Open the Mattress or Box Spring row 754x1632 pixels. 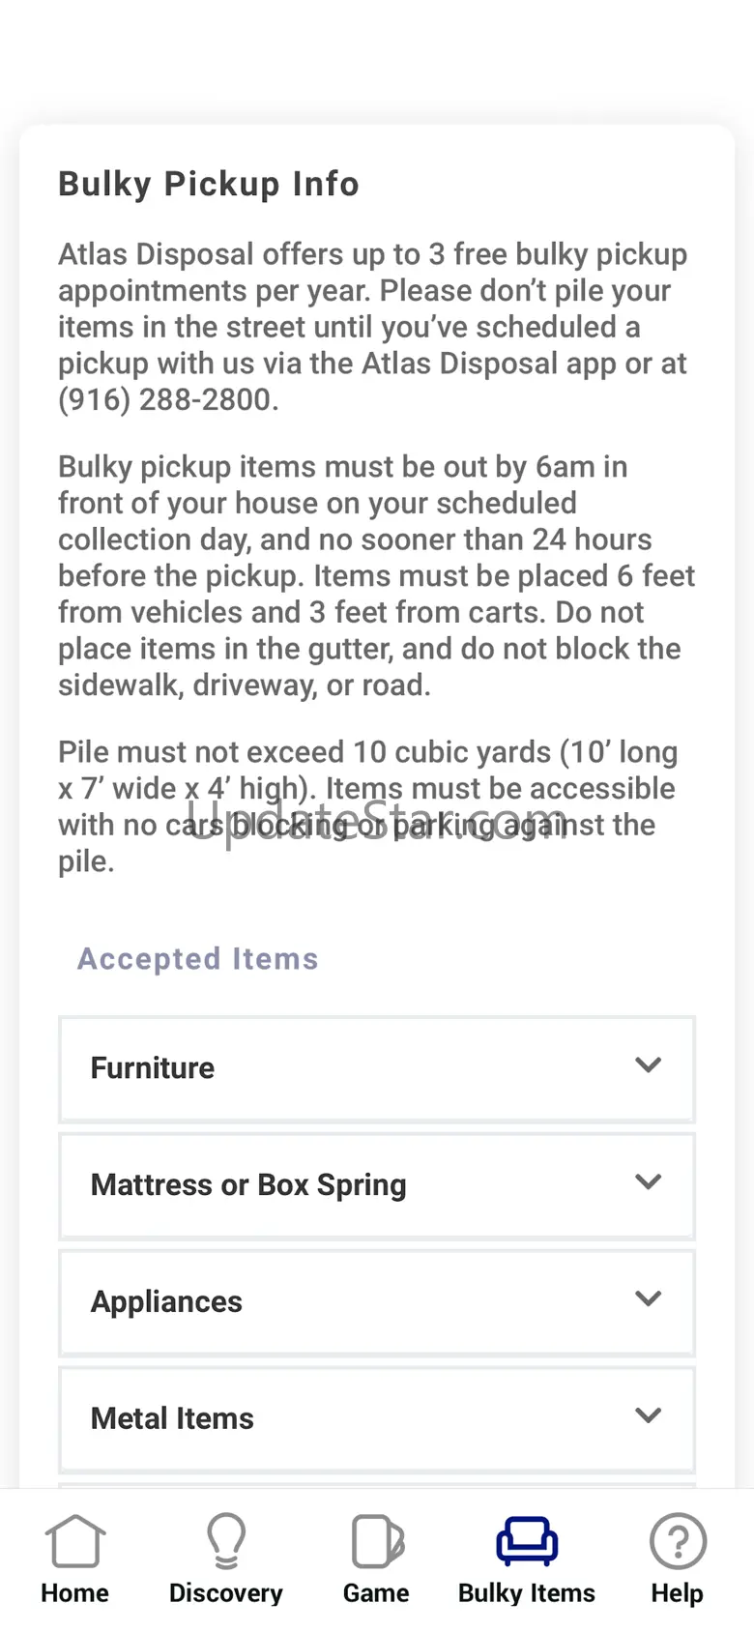click(x=377, y=1186)
